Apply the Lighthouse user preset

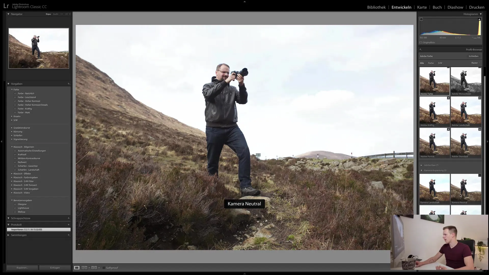pos(23,208)
